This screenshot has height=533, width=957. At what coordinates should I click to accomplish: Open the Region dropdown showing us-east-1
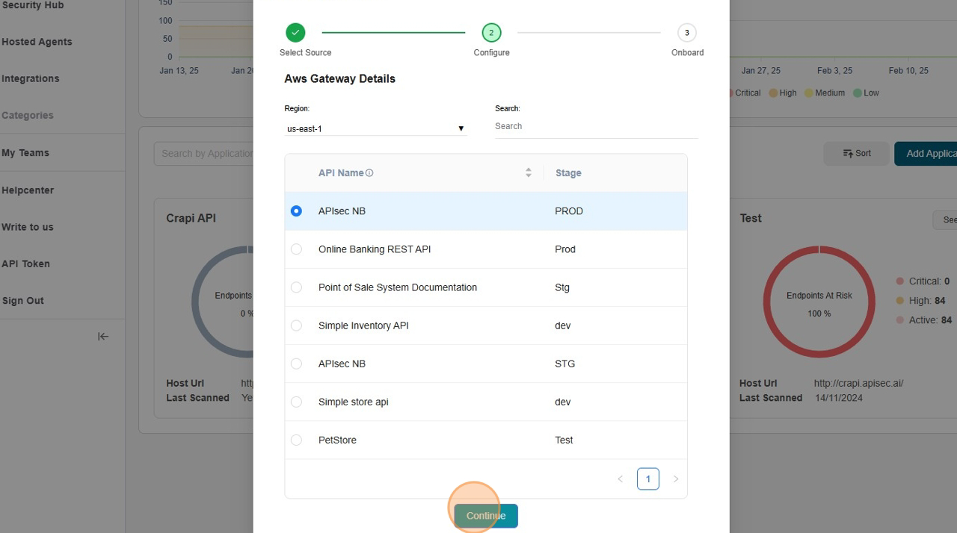tap(375, 128)
